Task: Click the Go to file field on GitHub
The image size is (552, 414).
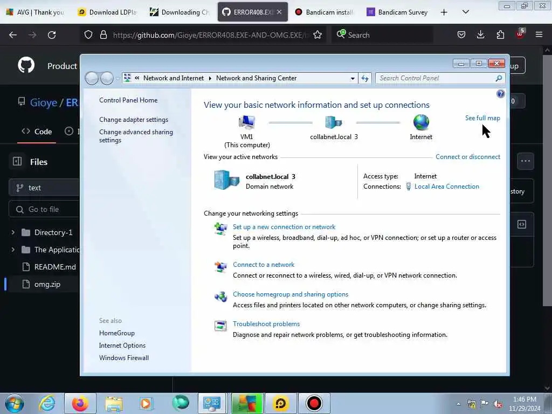Action: (x=44, y=210)
